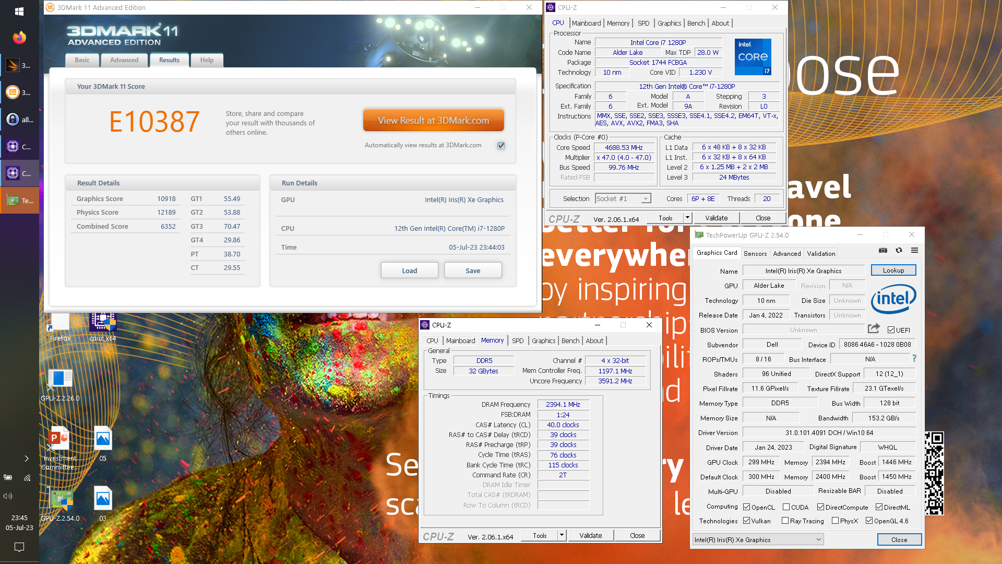
Task: Click the GPU Name field in GPU-Z
Action: click(x=804, y=271)
